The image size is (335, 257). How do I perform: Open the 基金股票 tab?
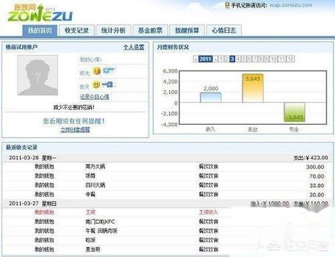(150, 30)
